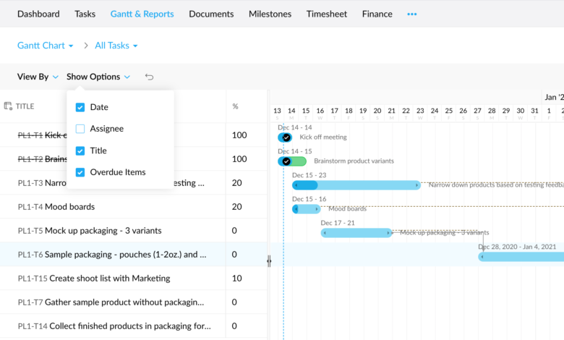Open task PL1-T4 Mood boards
Screen dimensions: 564x340
[56, 207]
